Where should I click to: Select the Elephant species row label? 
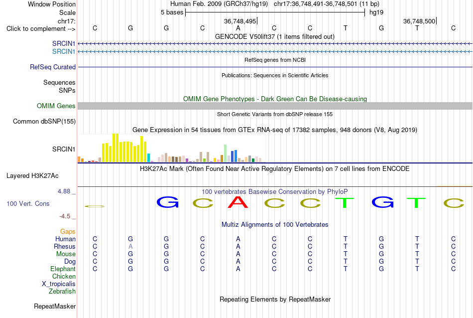(63, 269)
